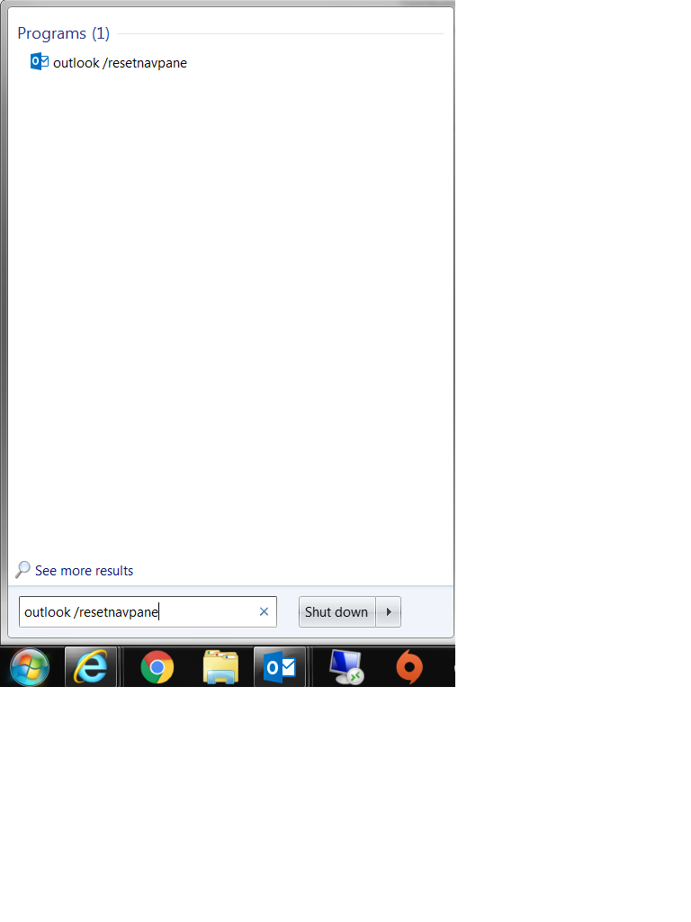Open the 'See more results' link
Screen dimensions: 691x922
click(x=84, y=571)
